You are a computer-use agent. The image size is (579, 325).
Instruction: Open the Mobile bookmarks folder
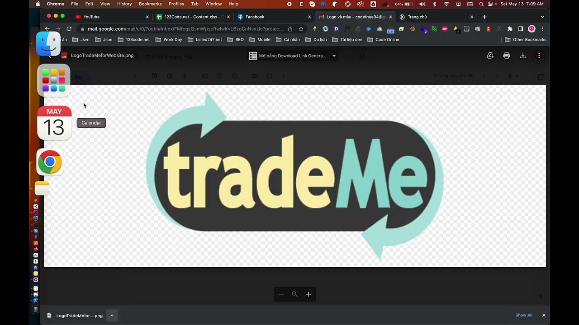[x=260, y=39]
